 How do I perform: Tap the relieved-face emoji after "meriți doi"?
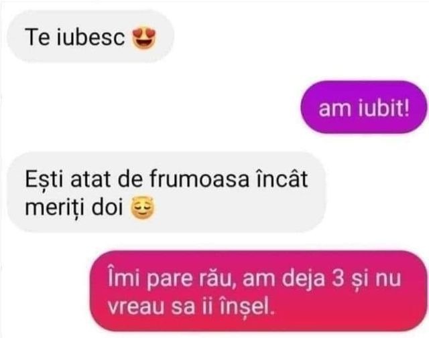(x=143, y=208)
